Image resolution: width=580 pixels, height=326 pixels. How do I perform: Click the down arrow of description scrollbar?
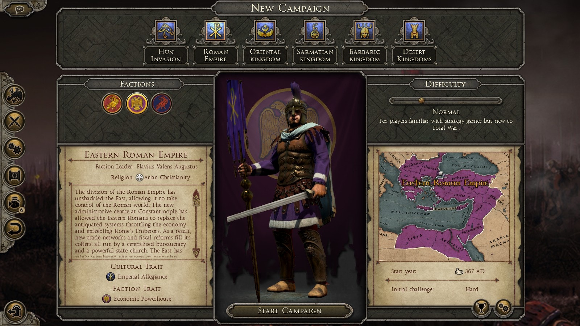coord(196,252)
